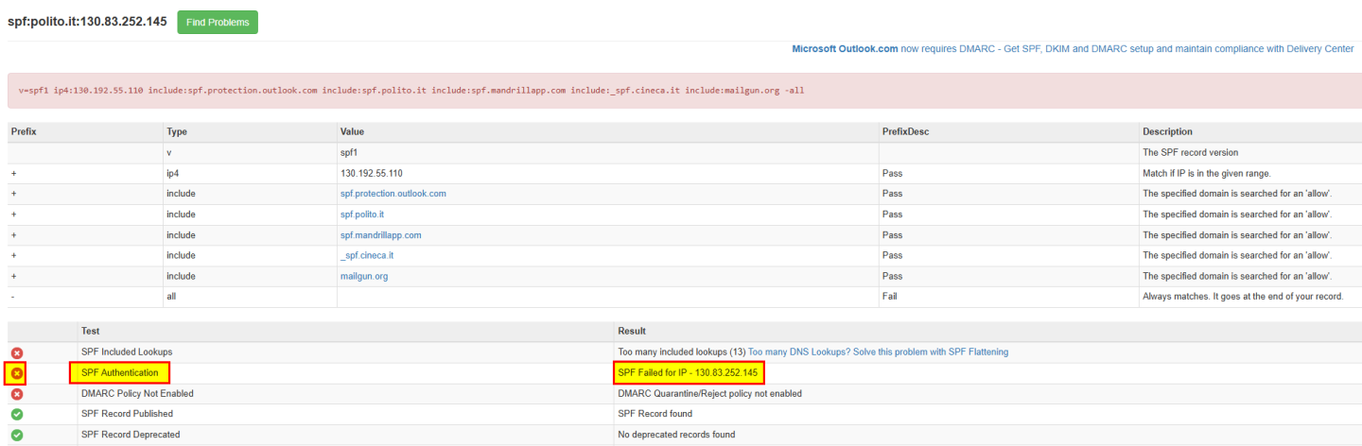Click the green Find Problems button
This screenshot has height=446, width=1362.
pyautogui.click(x=218, y=23)
